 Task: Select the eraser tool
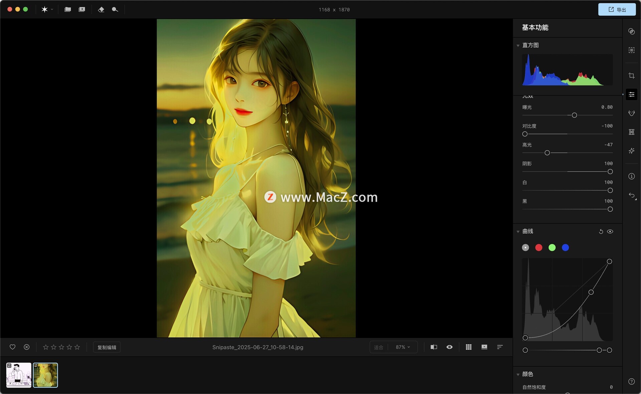click(x=101, y=9)
